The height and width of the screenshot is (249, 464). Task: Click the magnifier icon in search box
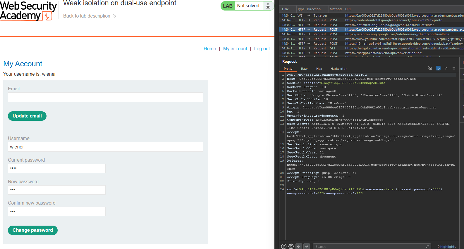pos(427,246)
